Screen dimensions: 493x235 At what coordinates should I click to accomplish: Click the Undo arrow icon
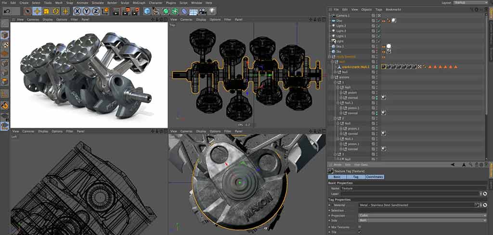click(8, 12)
